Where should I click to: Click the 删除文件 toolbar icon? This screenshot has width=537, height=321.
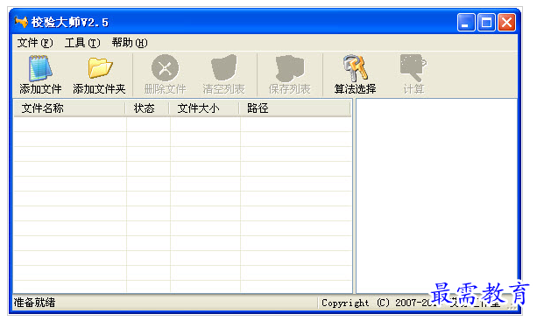tap(165, 67)
